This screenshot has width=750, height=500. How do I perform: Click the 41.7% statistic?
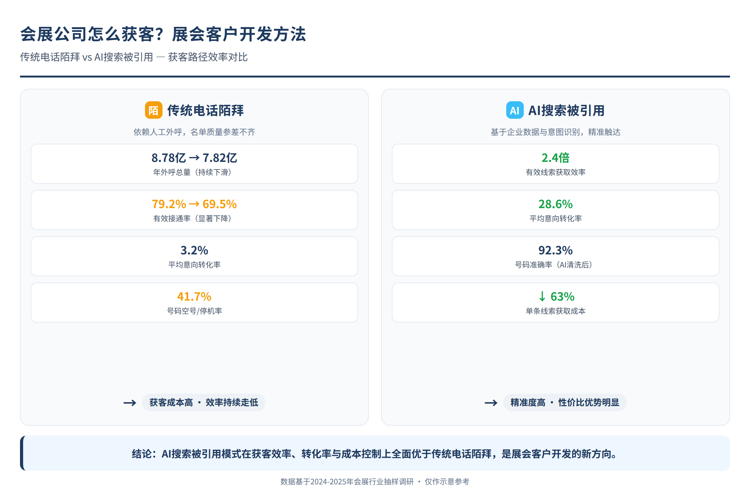(194, 297)
